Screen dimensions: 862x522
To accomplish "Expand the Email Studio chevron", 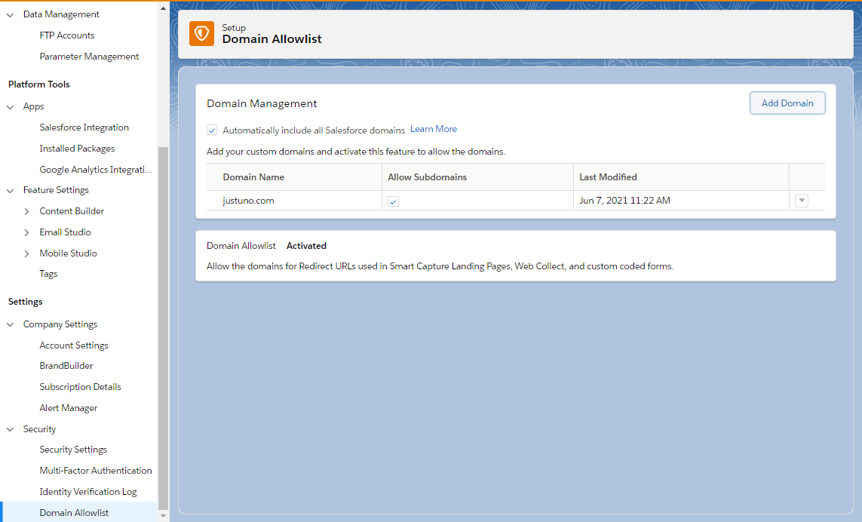I will pos(27,232).
